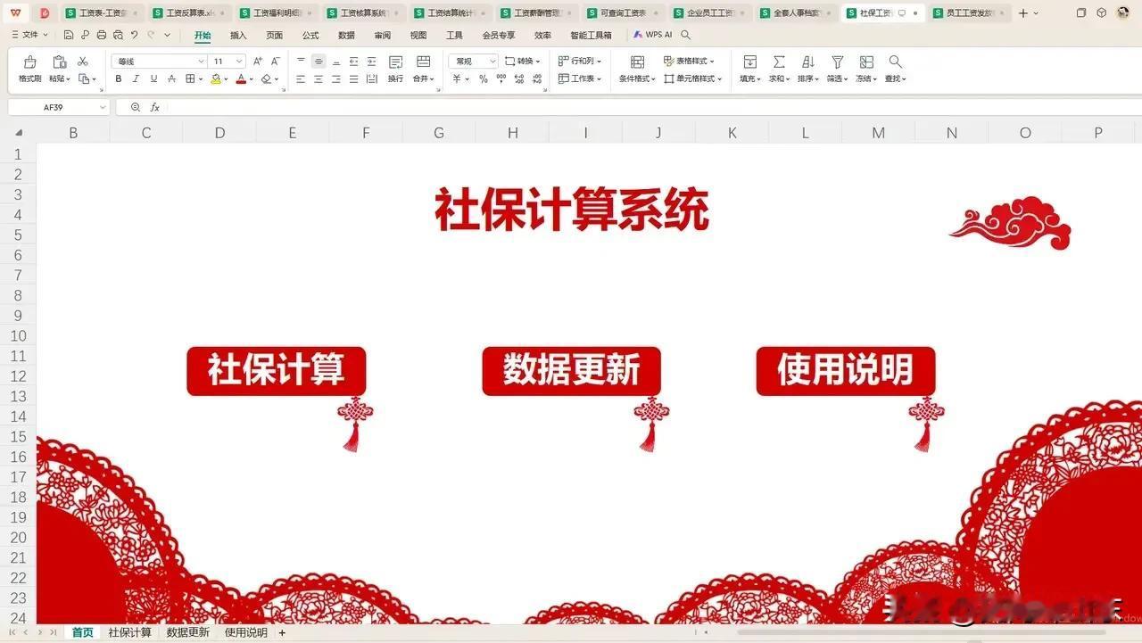Open the Smart Toolbox (智能工具箱) tab

click(x=591, y=36)
